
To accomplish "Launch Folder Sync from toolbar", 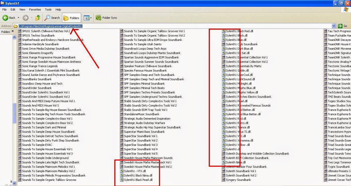I will 107,18.
